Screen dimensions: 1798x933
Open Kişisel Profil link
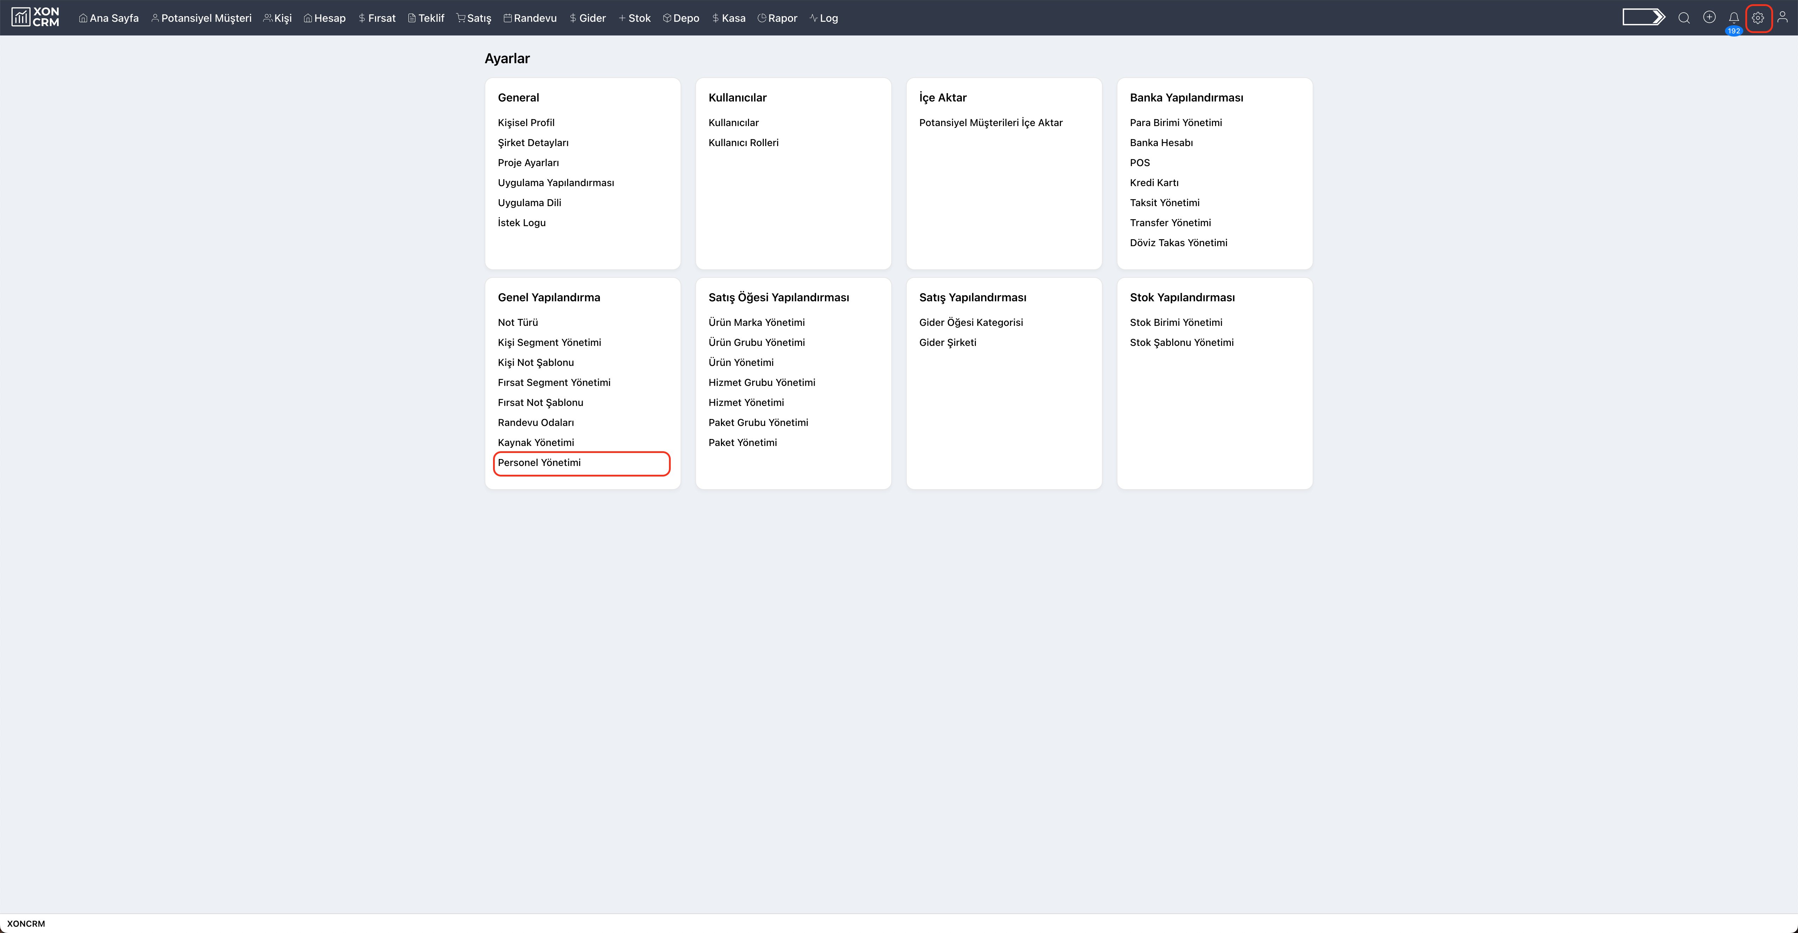[526, 123]
